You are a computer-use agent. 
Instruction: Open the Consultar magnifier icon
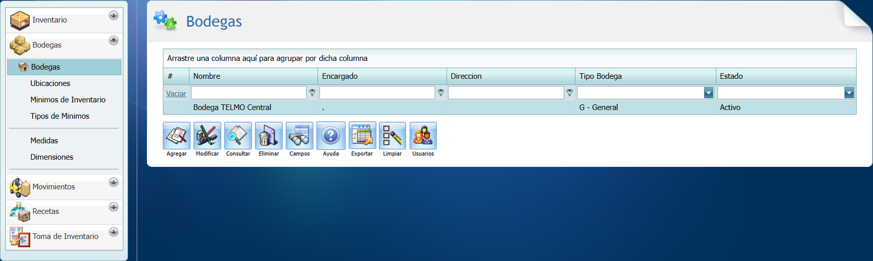point(238,136)
